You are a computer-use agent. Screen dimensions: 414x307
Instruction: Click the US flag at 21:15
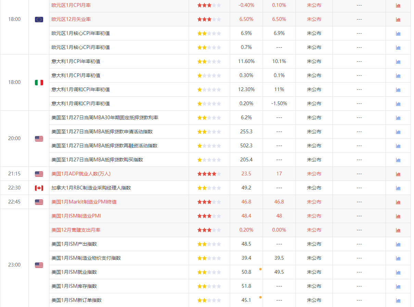coord(39,174)
